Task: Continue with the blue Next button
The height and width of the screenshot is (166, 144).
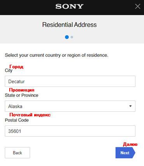Action: (125, 153)
